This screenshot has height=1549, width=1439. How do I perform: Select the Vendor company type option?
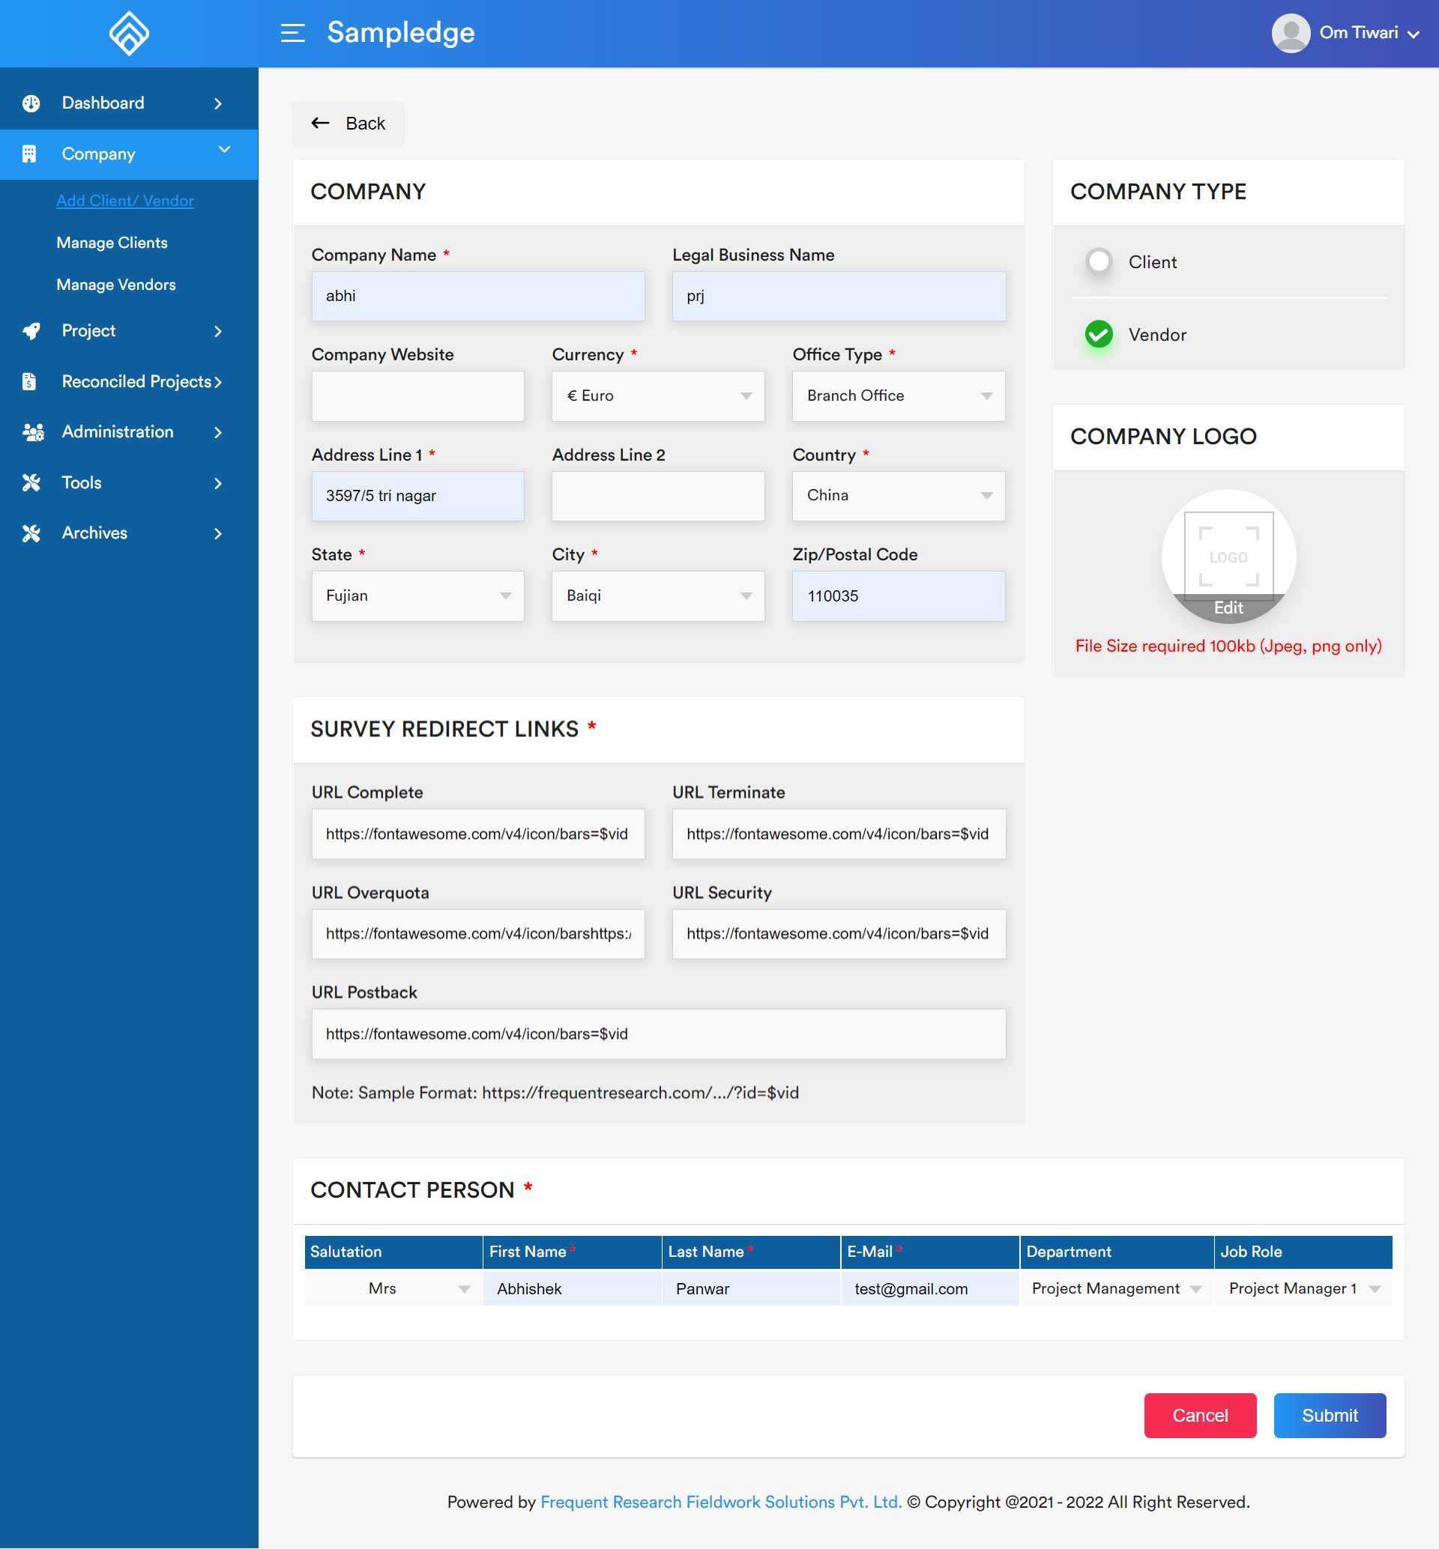click(x=1099, y=335)
